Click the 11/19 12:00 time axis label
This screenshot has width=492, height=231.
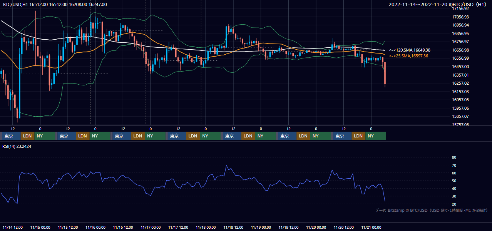coord(289,228)
